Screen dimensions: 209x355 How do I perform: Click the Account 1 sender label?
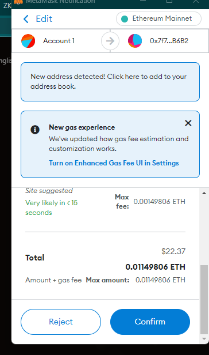[59, 41]
